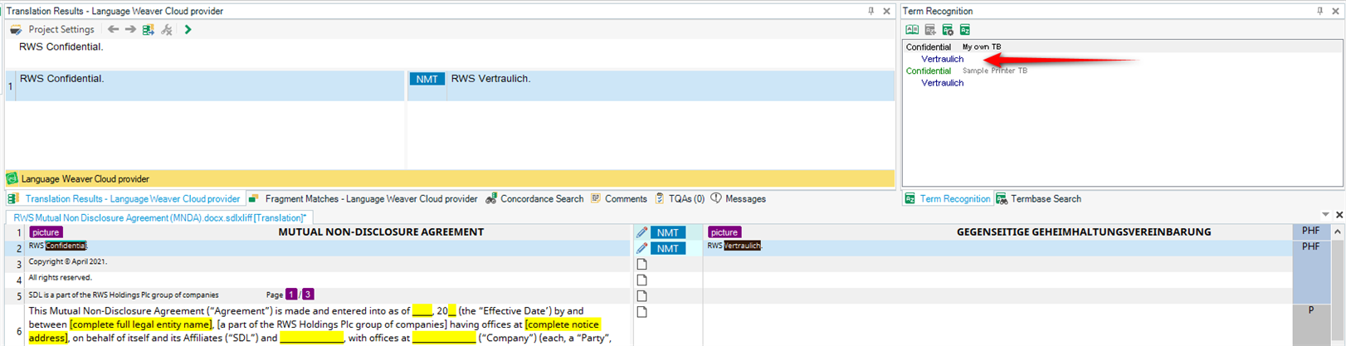Click the previous match left arrow icon

point(113,30)
